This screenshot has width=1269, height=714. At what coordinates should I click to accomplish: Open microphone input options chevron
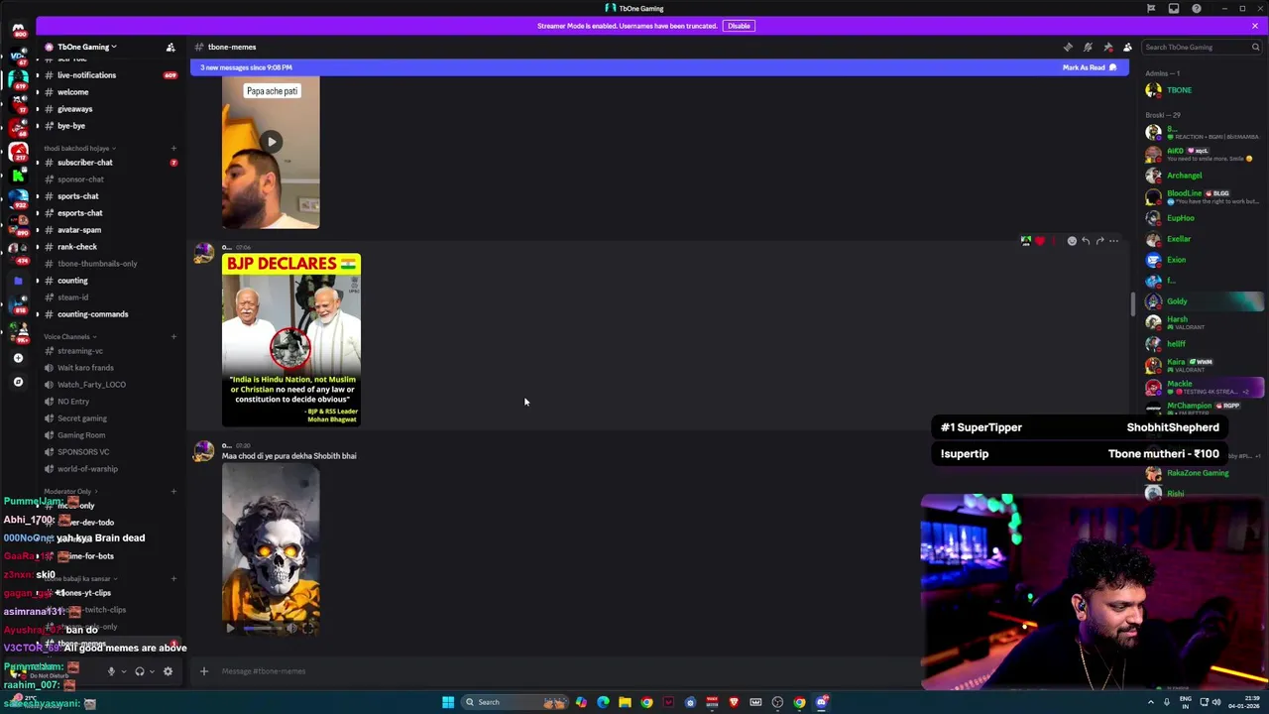pyautogui.click(x=123, y=671)
